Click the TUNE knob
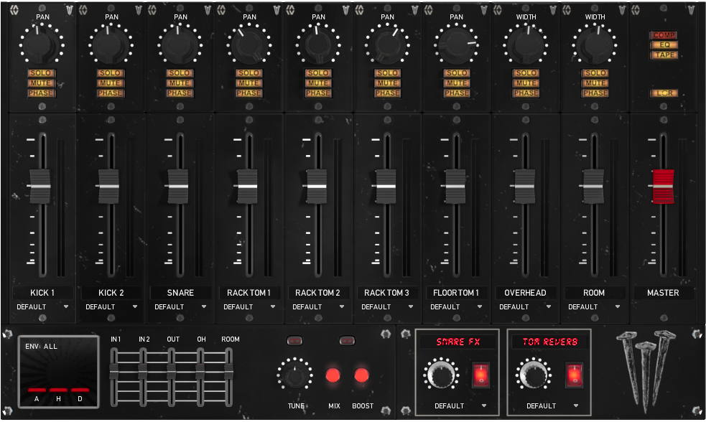Screen dimensions: 706x422 coord(294,375)
